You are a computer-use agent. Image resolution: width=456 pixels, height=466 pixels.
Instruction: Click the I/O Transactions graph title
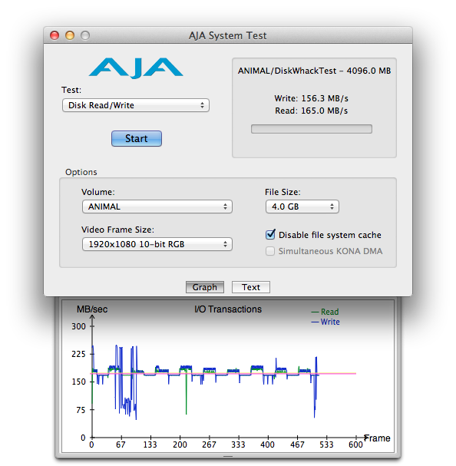[228, 309]
